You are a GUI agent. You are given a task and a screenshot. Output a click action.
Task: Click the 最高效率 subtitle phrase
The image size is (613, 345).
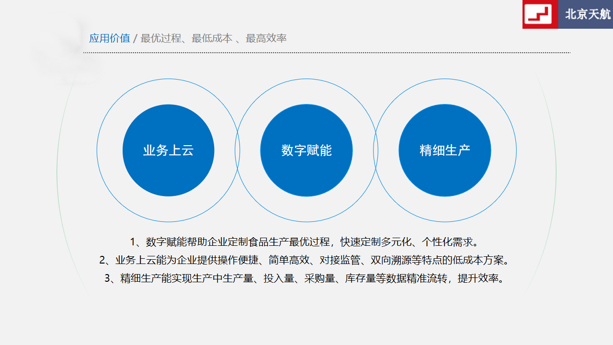tap(266, 38)
